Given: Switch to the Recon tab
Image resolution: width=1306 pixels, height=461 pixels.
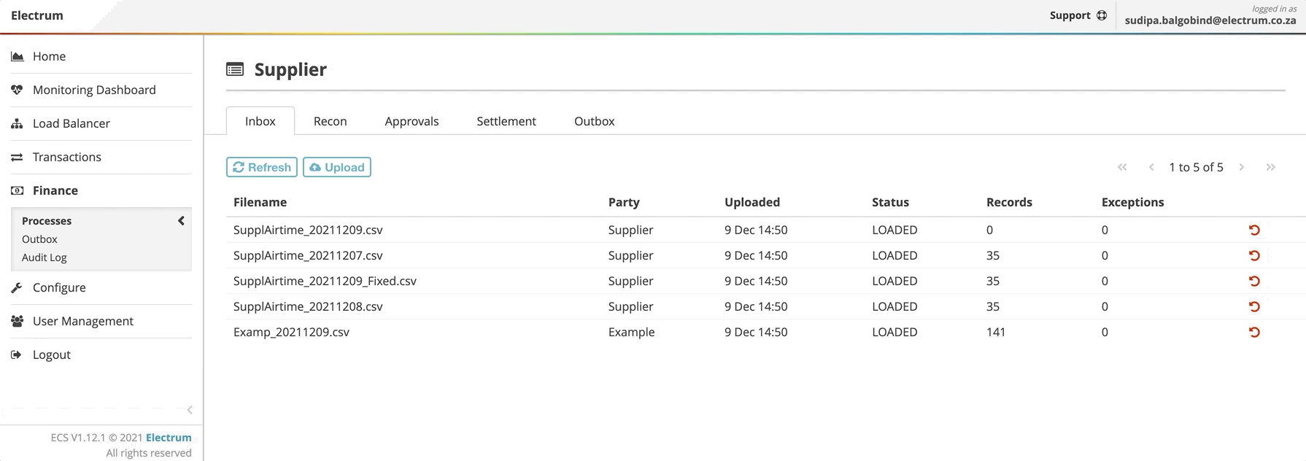Looking at the screenshot, I should pos(330,121).
